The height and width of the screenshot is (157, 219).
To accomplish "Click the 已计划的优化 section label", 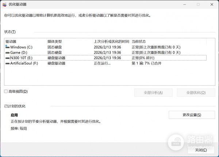I will (x=15, y=106).
